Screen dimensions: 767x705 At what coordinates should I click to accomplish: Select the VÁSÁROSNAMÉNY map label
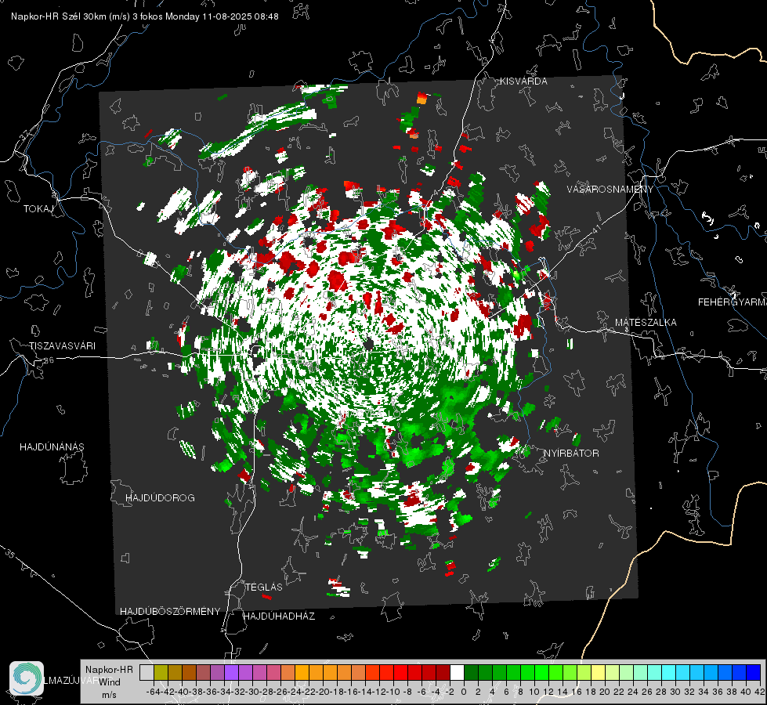click(x=610, y=190)
